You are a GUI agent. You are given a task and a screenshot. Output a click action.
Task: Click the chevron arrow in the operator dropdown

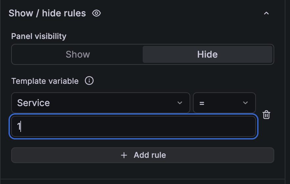pyautogui.click(x=245, y=103)
